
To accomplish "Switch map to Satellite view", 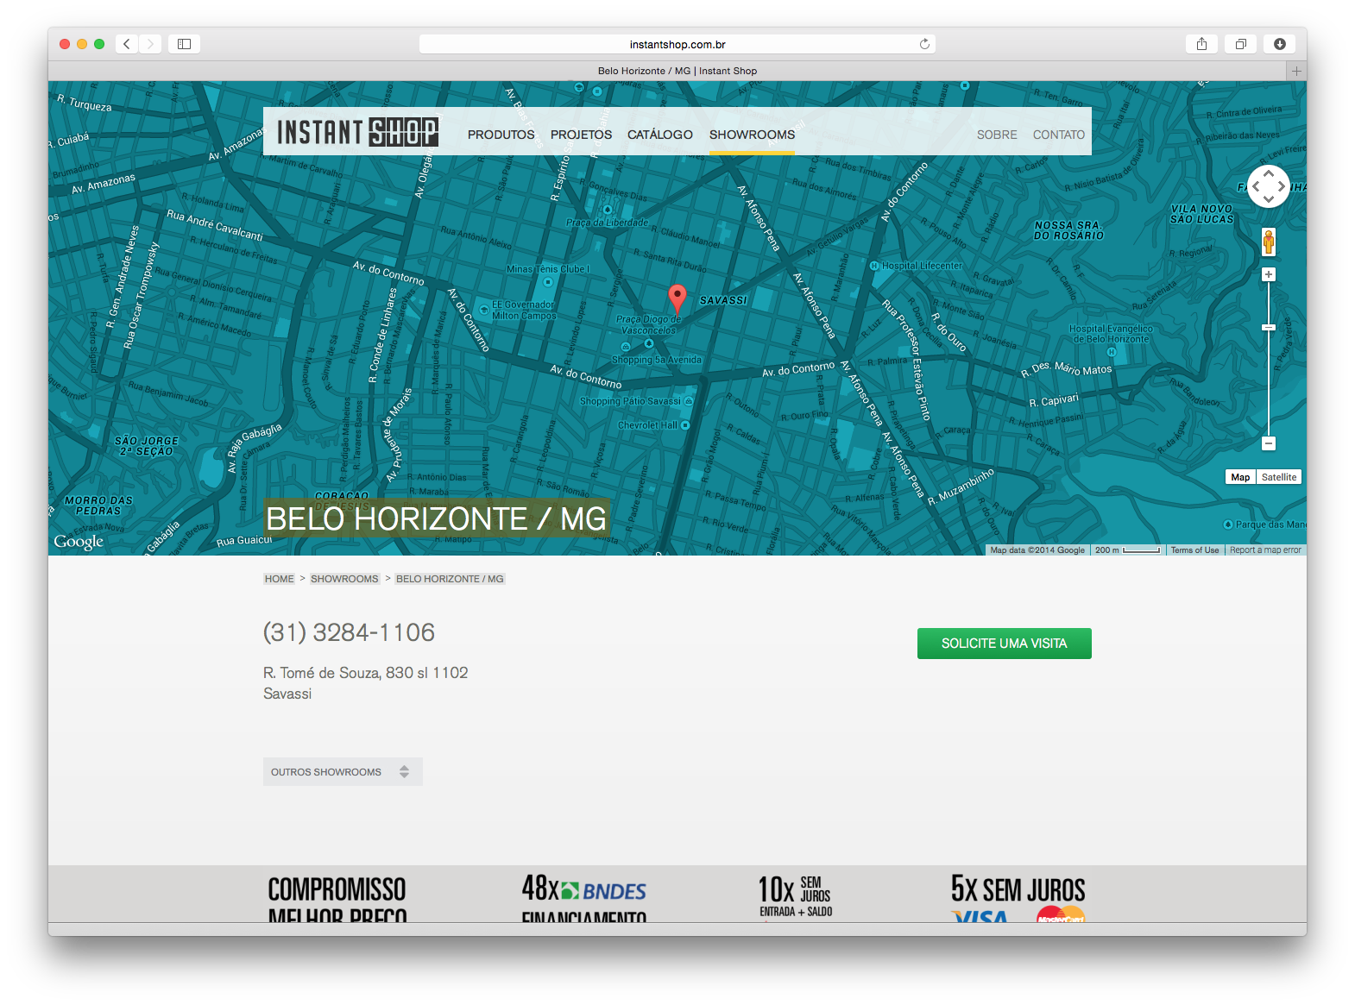I will point(1278,477).
